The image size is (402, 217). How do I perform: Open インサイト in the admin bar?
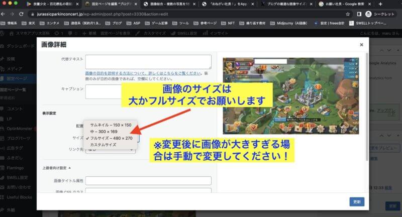[x=216, y=33]
